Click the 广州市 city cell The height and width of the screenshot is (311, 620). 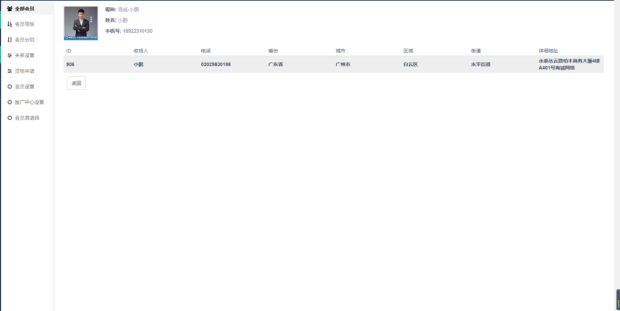[343, 64]
